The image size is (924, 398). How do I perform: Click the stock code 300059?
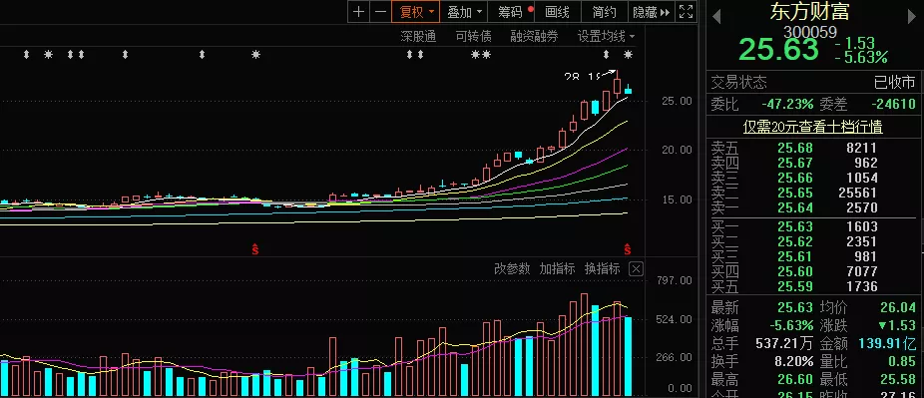click(810, 31)
